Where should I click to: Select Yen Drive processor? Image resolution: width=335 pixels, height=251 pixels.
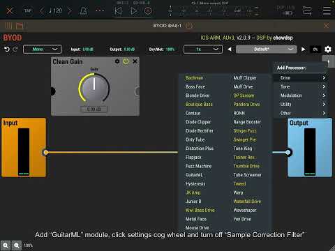pos(242,219)
